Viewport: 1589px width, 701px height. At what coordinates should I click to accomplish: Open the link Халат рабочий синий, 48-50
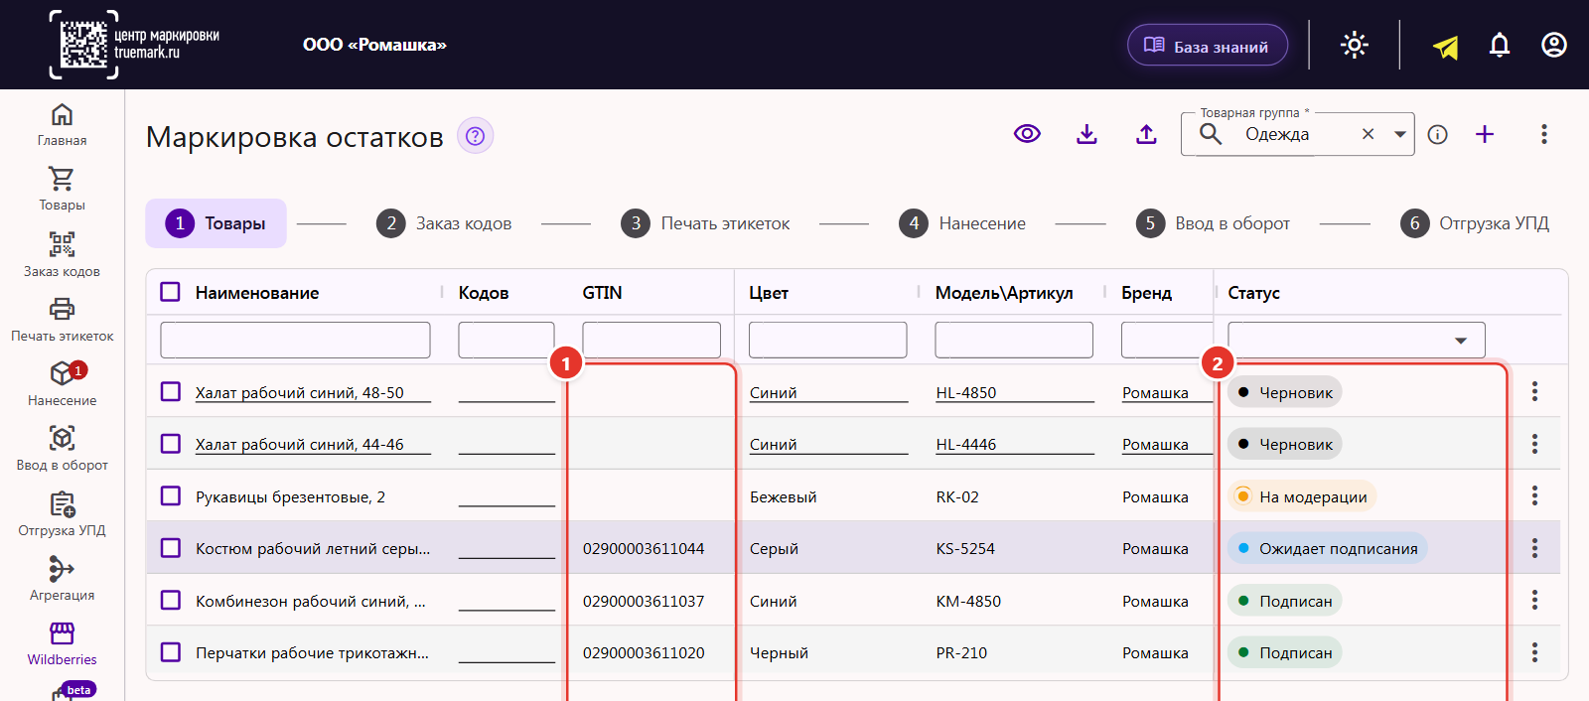(300, 393)
